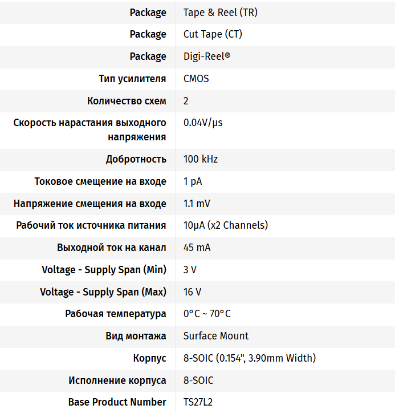395x413 pixels.
Task: Click the 10µA (x2 Channels) value
Action: click(226, 225)
